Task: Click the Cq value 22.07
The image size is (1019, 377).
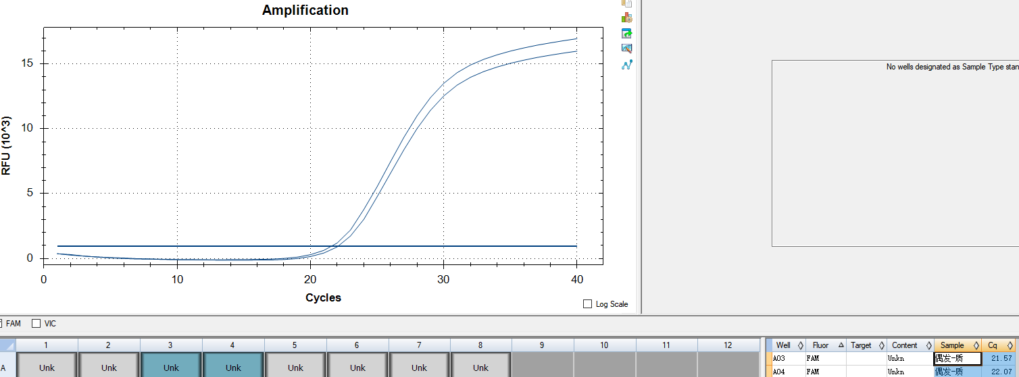Action: point(998,372)
